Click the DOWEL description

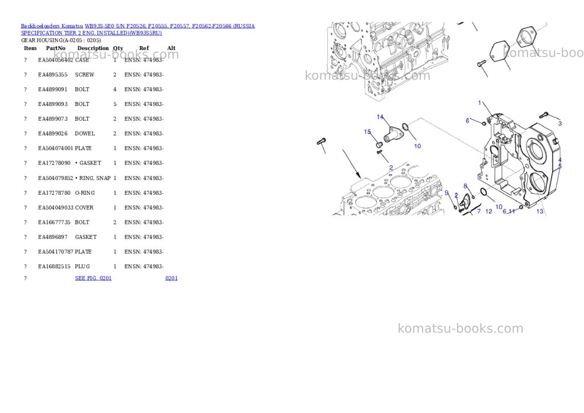tap(84, 133)
